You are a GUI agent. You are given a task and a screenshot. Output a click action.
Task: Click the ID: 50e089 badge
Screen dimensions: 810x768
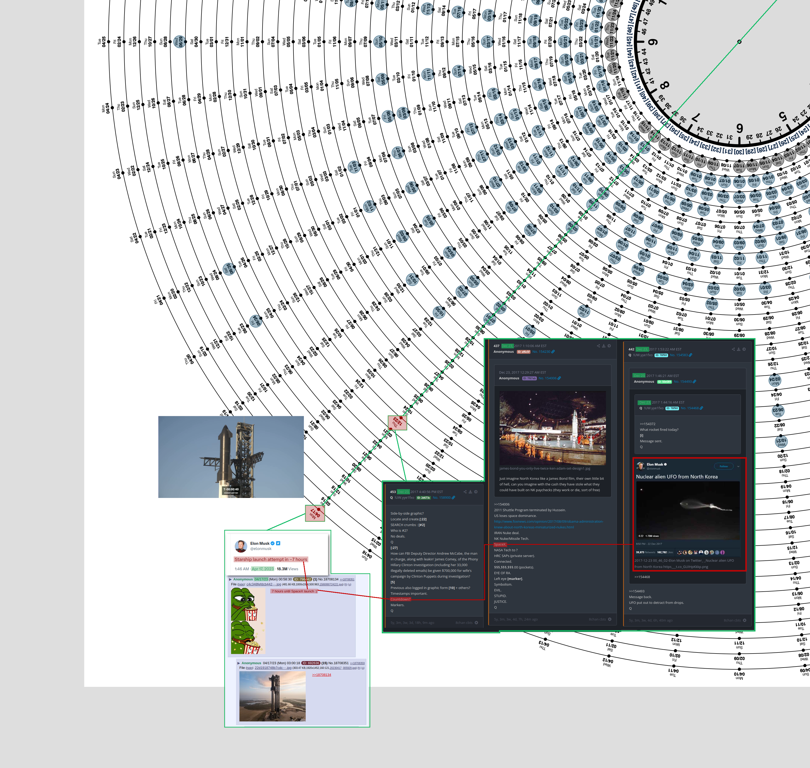click(664, 382)
